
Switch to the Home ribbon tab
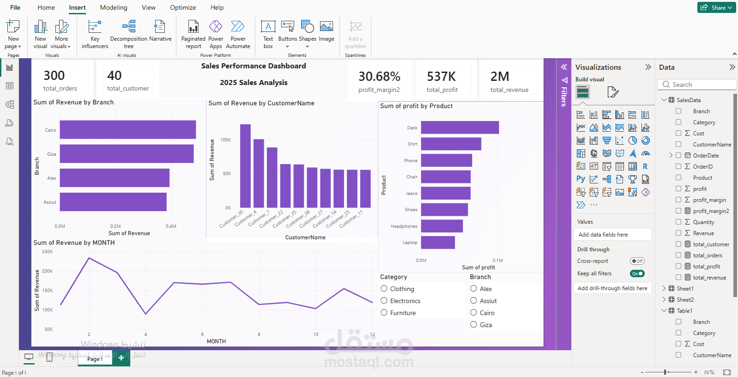click(x=46, y=7)
